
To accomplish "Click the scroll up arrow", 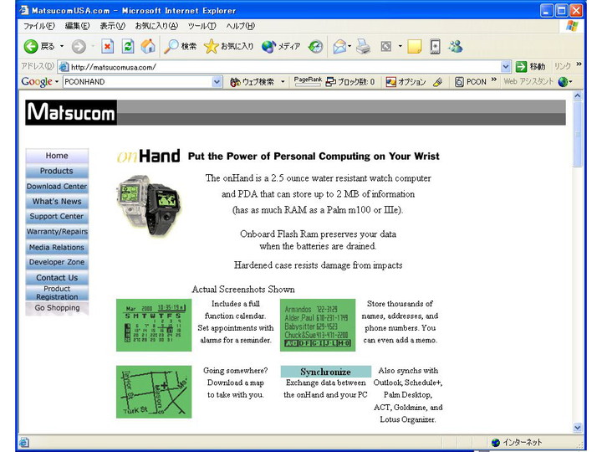I will click(x=578, y=96).
